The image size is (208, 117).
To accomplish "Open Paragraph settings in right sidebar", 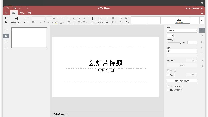I will pos(202,48).
